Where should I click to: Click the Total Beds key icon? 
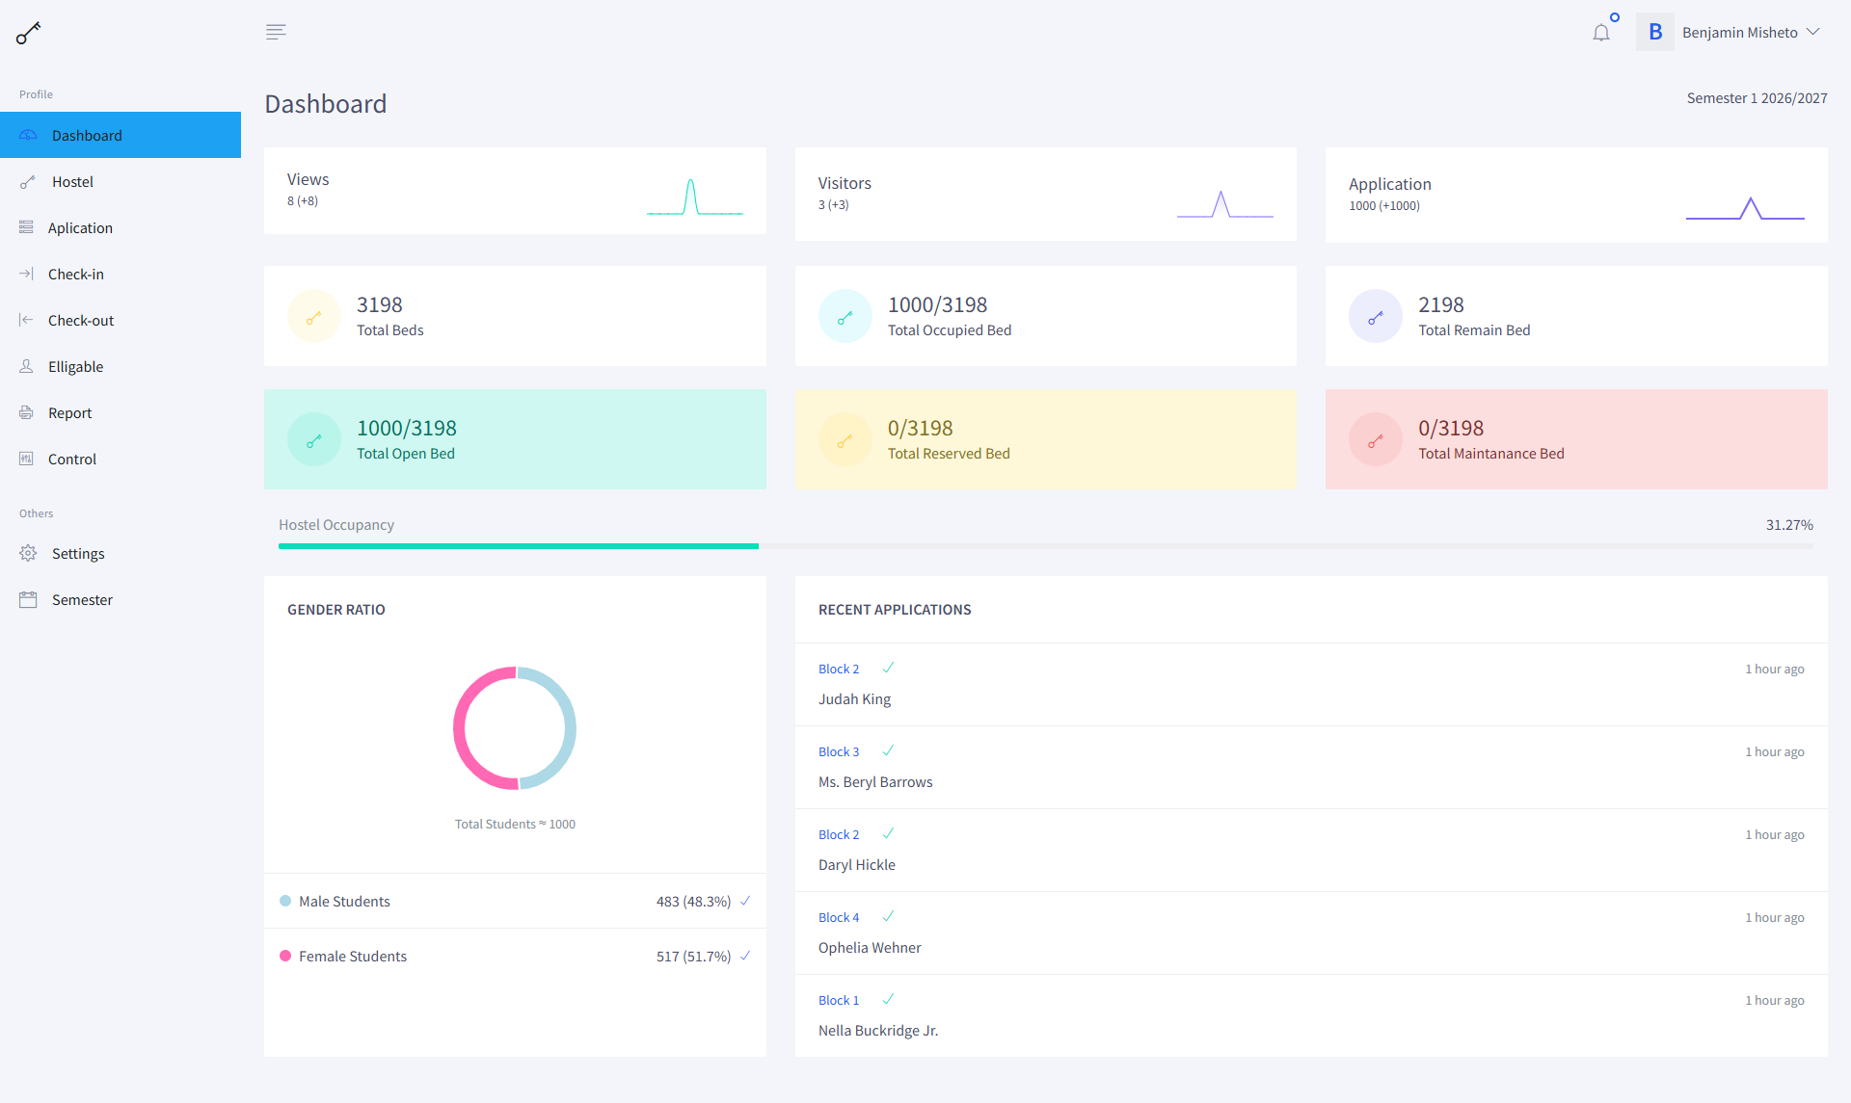313,317
